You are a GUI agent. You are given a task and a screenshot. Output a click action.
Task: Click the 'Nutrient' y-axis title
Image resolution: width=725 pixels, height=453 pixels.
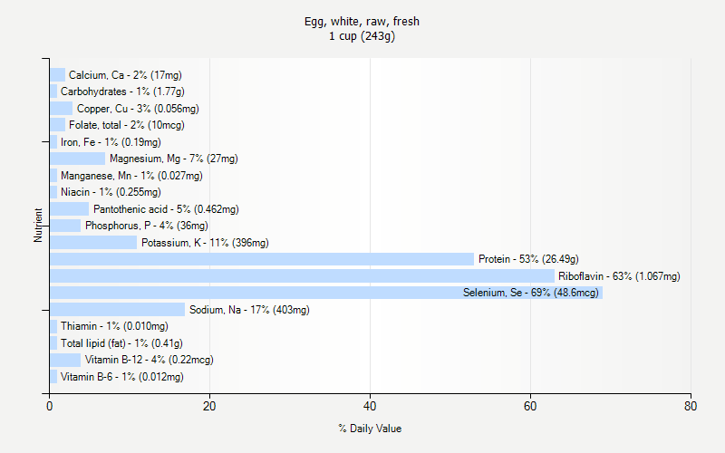(x=39, y=226)
